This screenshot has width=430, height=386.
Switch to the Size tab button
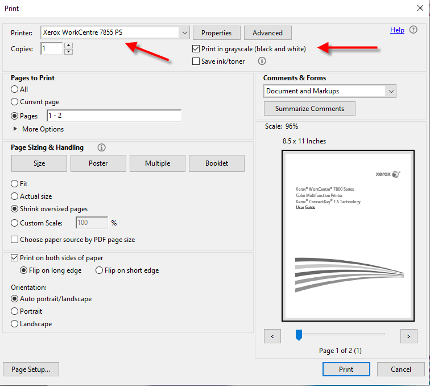[39, 163]
